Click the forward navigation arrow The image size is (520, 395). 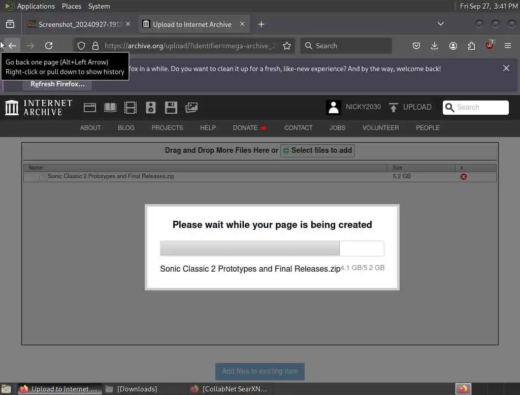[x=30, y=46]
